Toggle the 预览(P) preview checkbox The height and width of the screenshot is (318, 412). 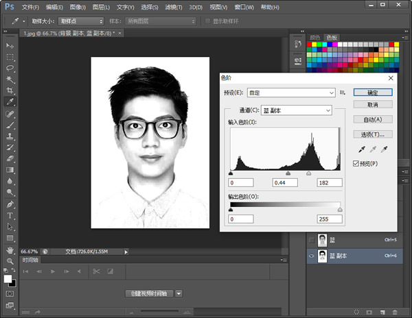coord(356,163)
